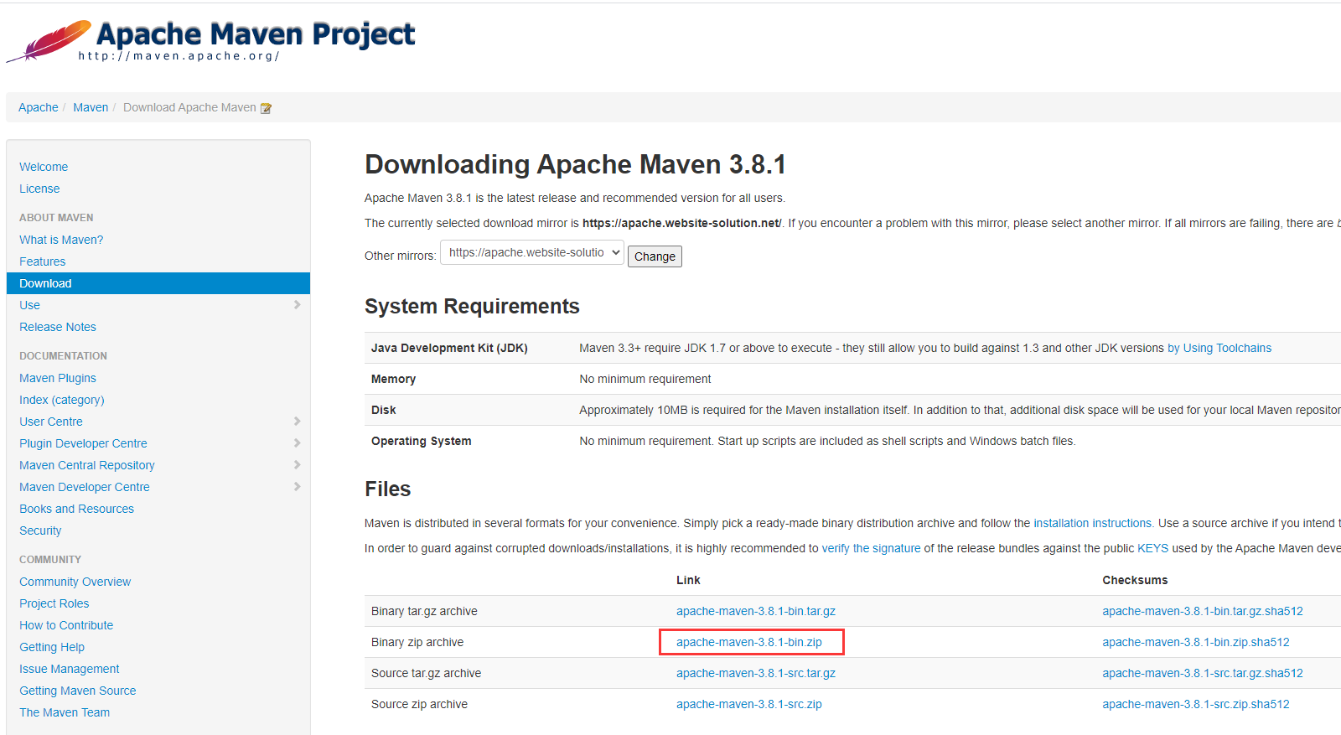The width and height of the screenshot is (1341, 735).
Task: Open Getting Maven Source link
Action: tap(78, 691)
